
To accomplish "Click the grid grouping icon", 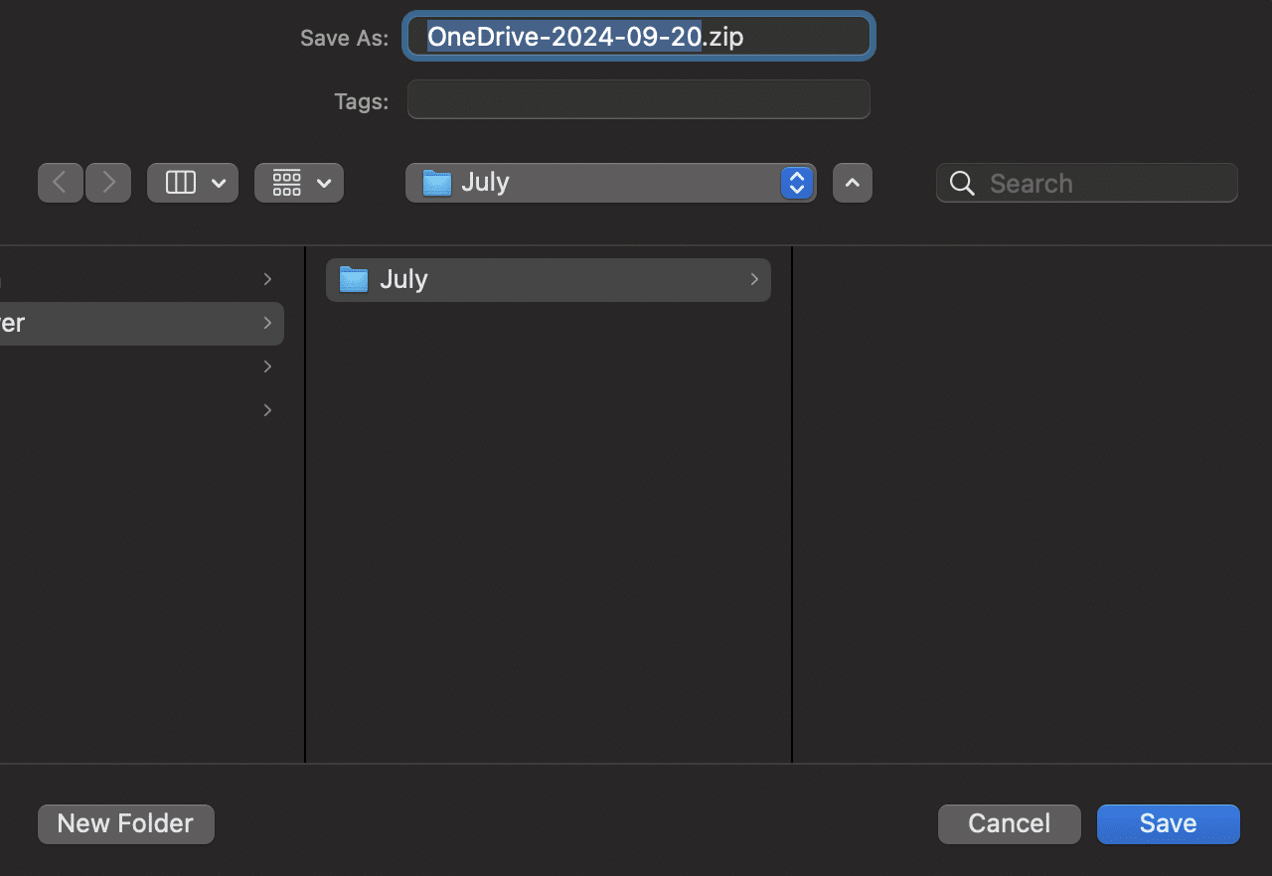I will 287,183.
